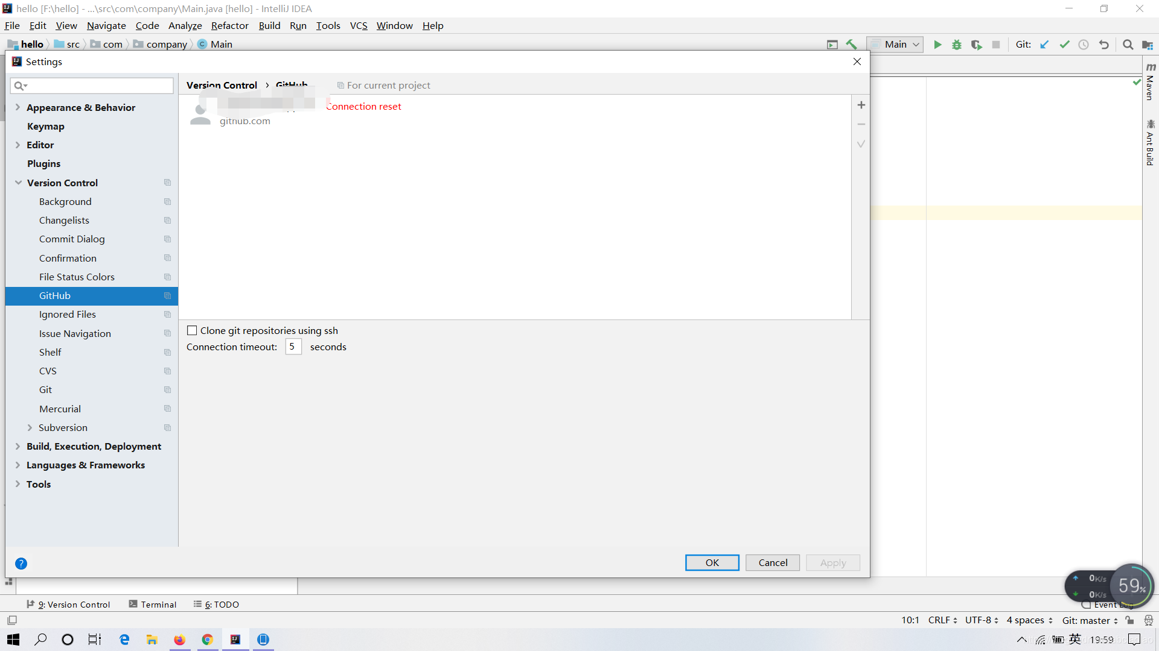1159x651 pixels.
Task: Click the CRLF line separator status
Action: (942, 620)
